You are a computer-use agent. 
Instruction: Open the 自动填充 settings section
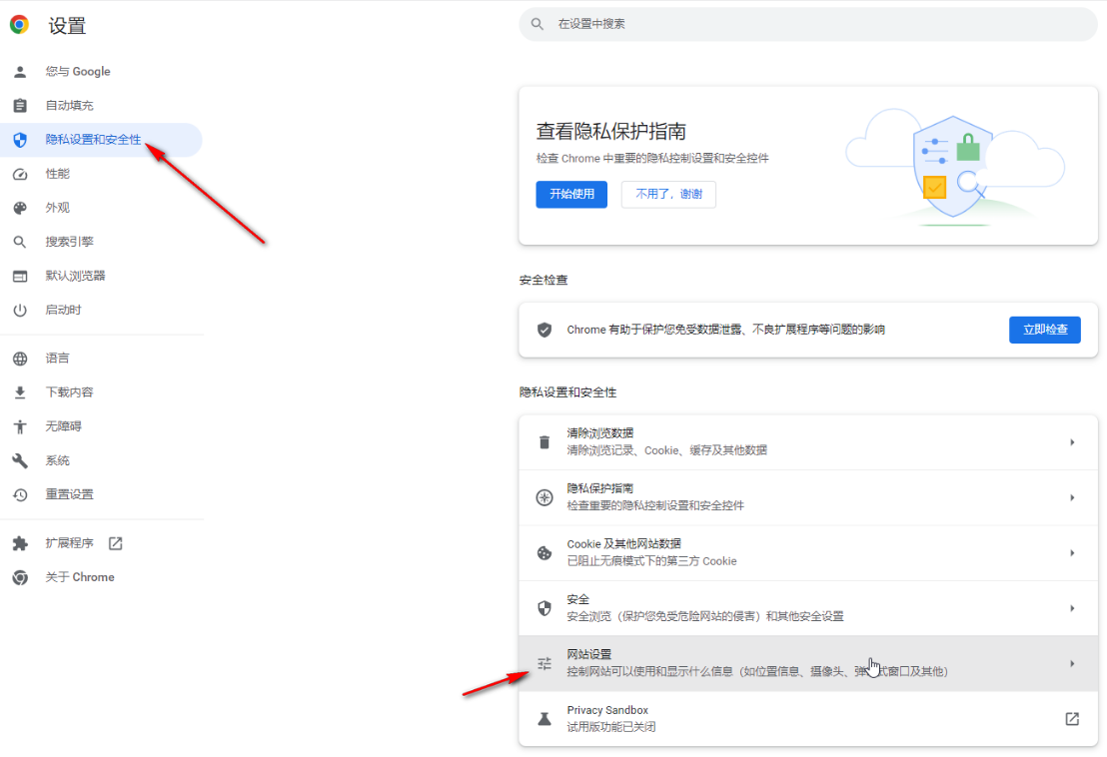point(69,105)
